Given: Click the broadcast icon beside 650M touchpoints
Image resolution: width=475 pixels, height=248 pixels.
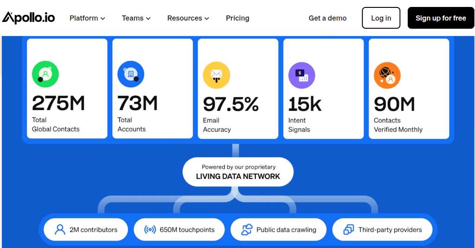Looking at the screenshot, I should pyautogui.click(x=150, y=229).
